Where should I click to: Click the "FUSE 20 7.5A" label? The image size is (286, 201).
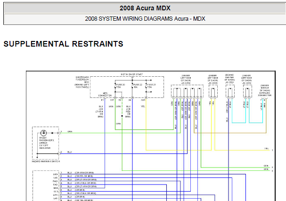(121, 86)
